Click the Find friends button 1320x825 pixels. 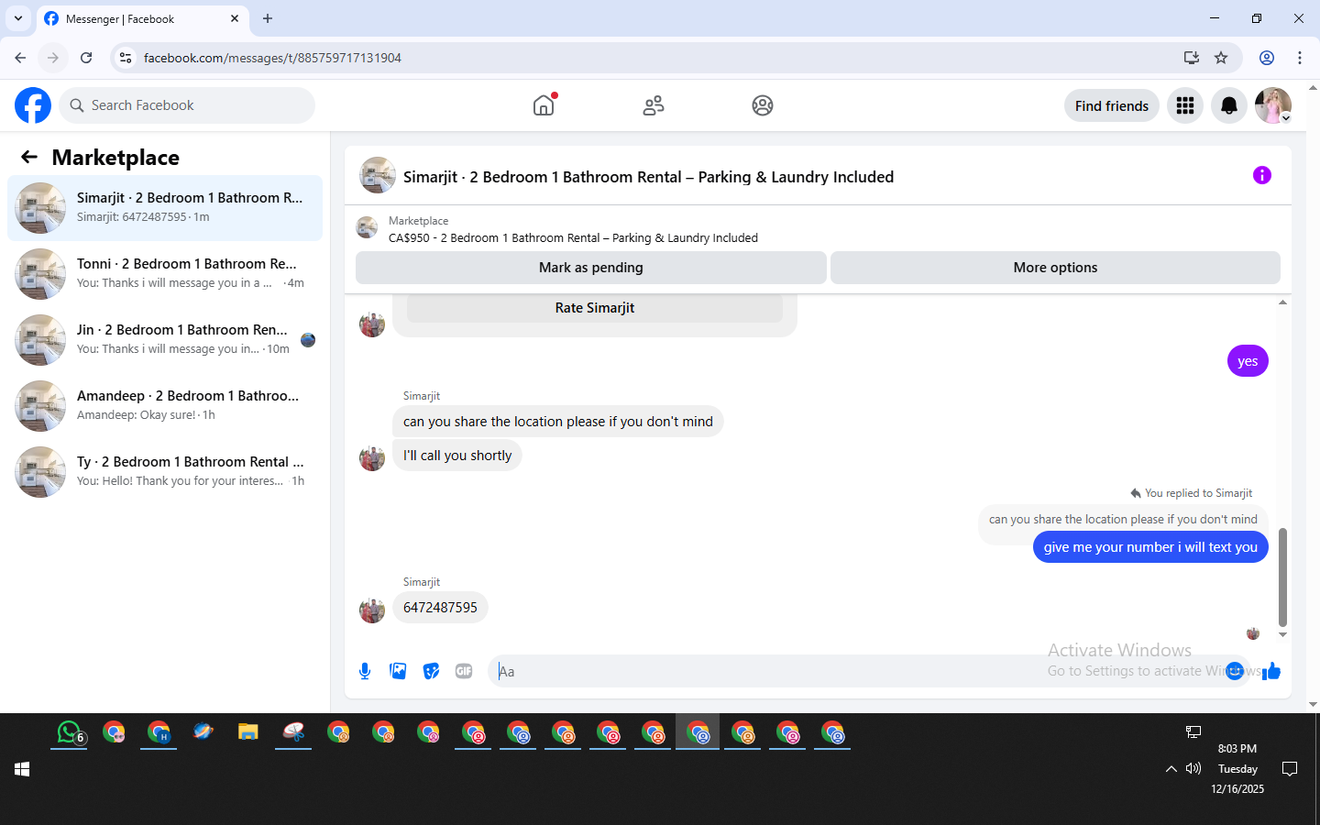(1112, 105)
